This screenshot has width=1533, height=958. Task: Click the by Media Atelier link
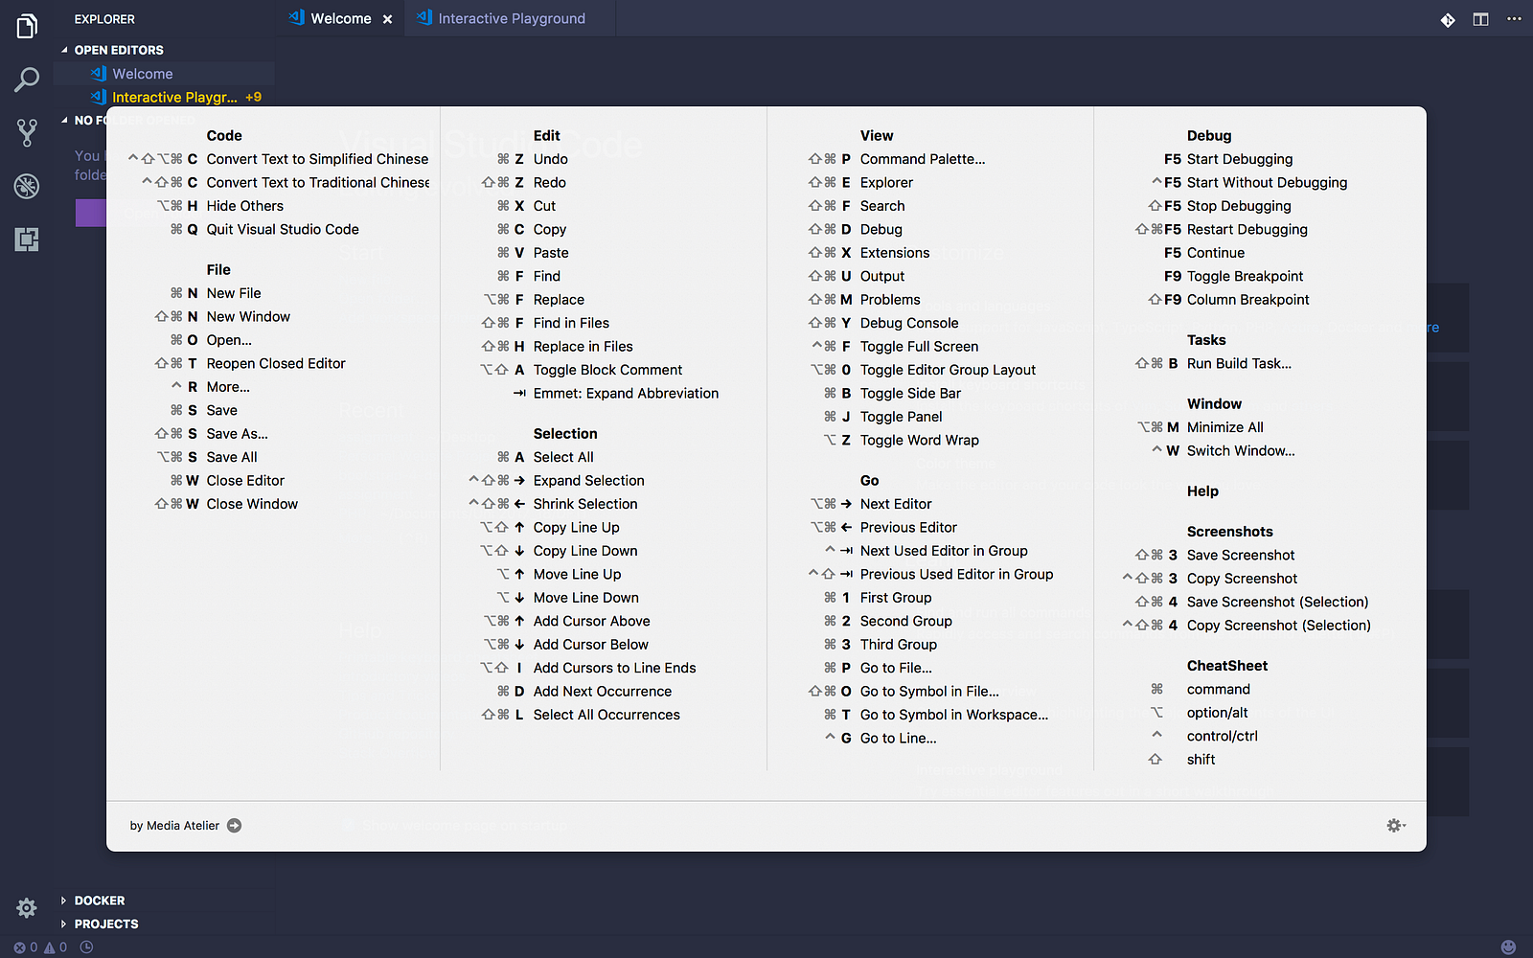(174, 826)
